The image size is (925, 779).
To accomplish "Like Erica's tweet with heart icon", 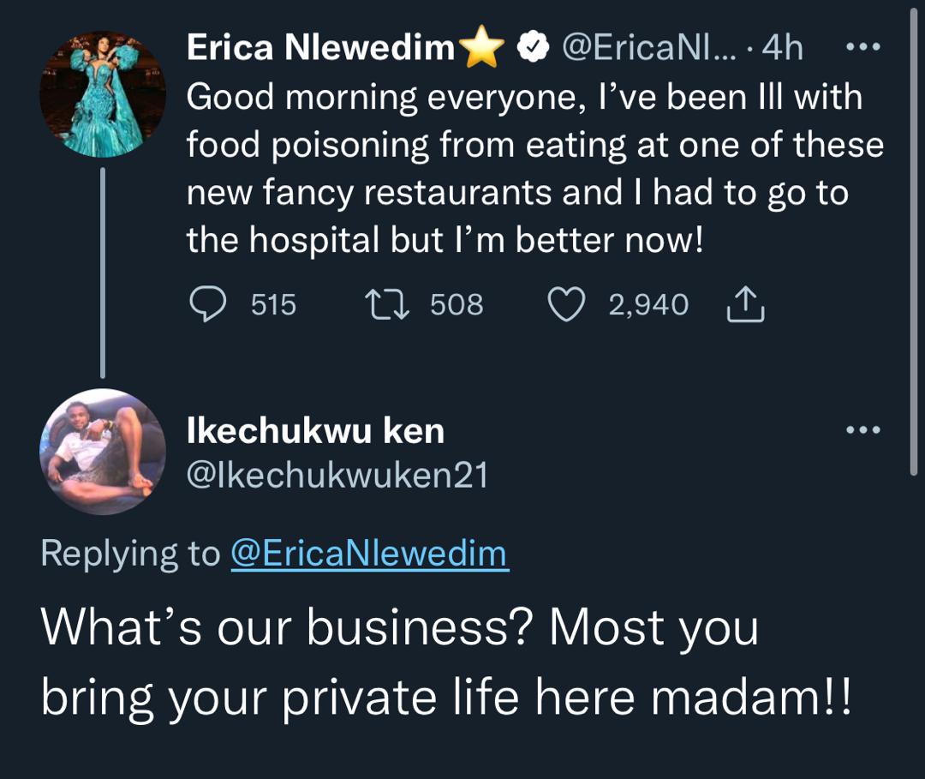I will pyautogui.click(x=566, y=304).
